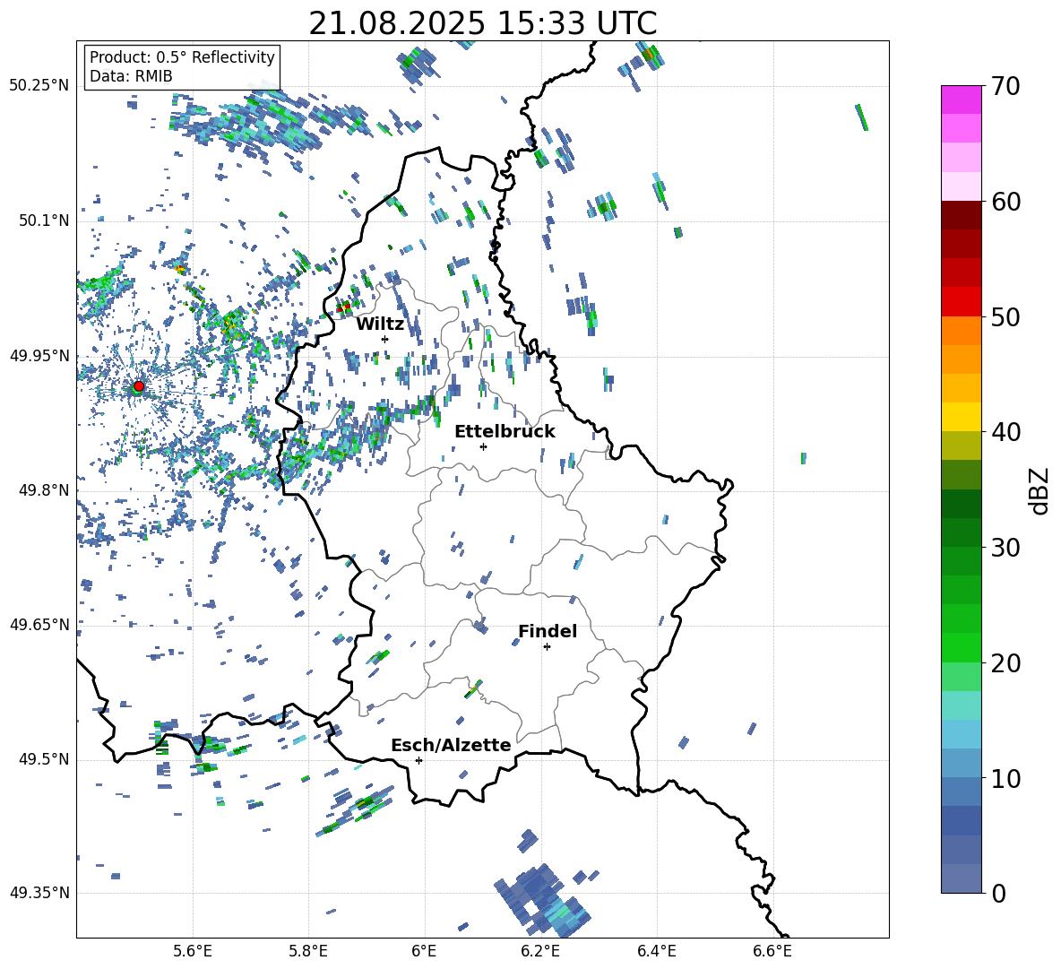
Task: Click the 6.4°E longitude label
Action: (x=656, y=951)
